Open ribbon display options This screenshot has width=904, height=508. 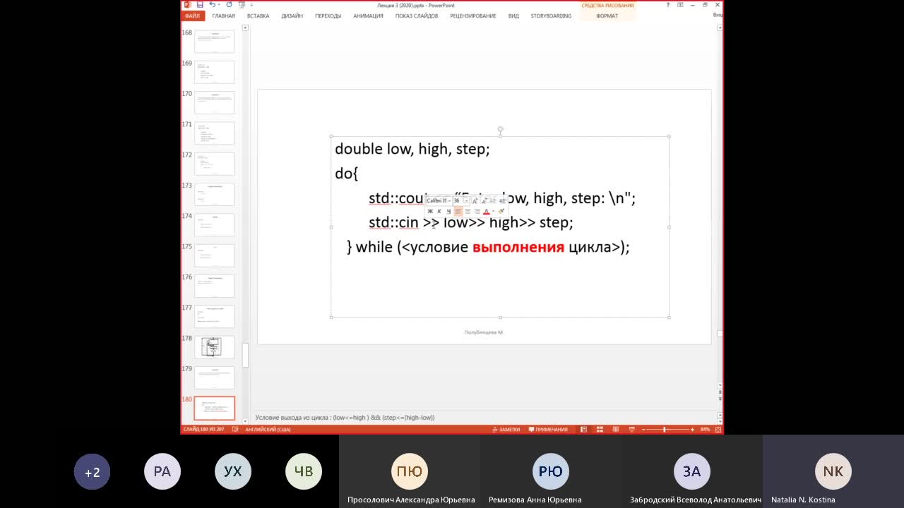coord(680,5)
